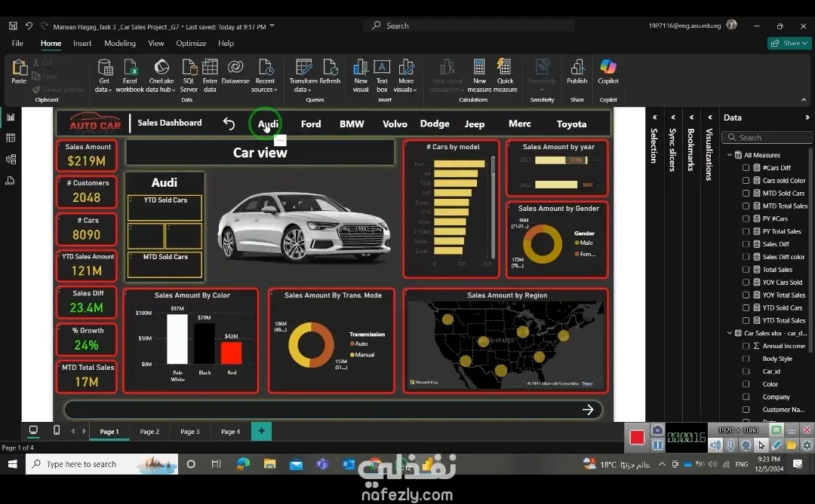Insert a Text box
The width and height of the screenshot is (815, 504).
[382, 76]
